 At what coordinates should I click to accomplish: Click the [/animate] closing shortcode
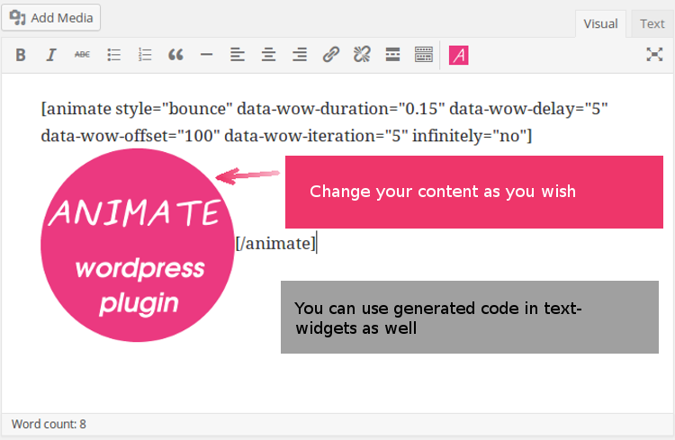275,244
